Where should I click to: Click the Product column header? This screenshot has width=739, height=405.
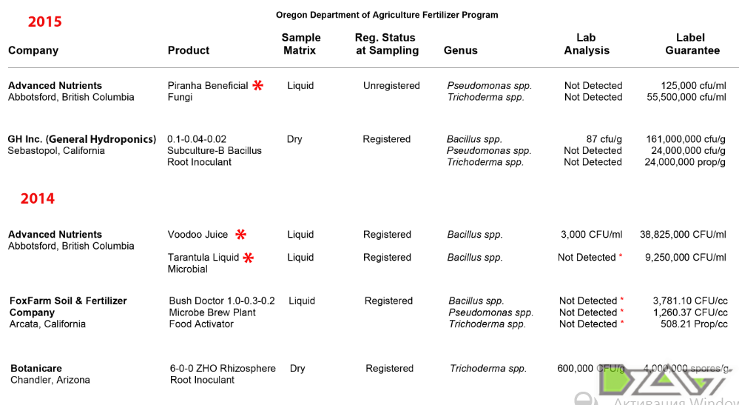[189, 50]
